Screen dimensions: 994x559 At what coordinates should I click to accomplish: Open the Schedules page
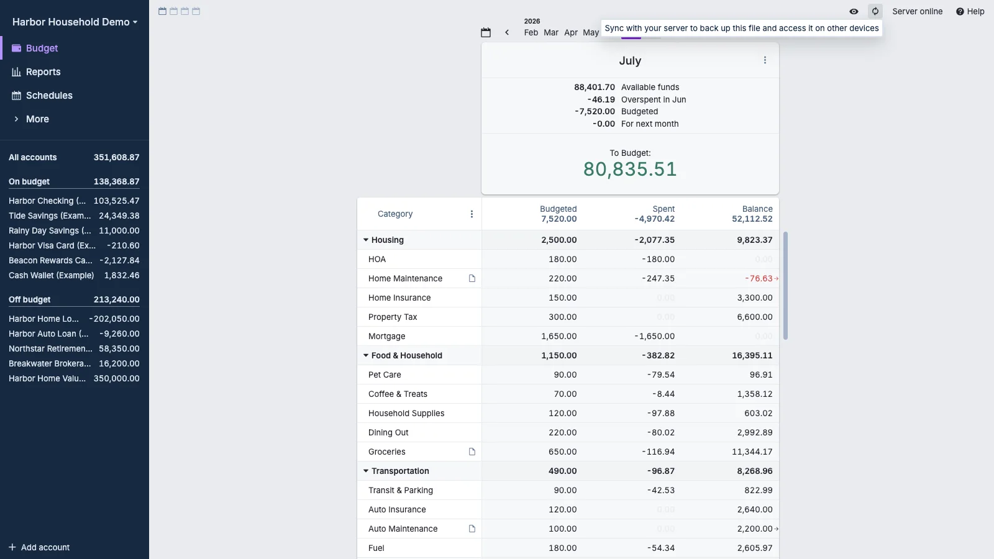[x=75, y=95]
